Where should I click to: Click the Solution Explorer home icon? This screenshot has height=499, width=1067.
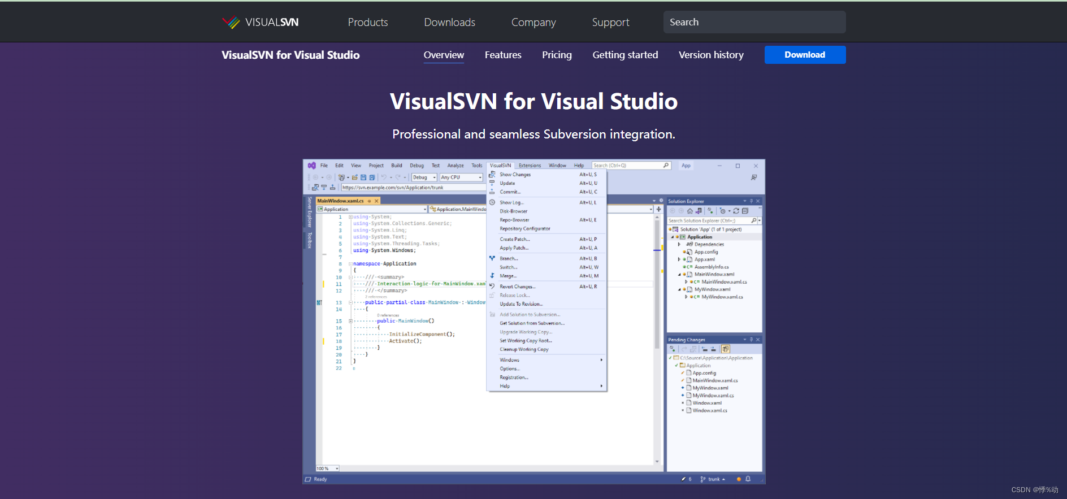pyautogui.click(x=689, y=211)
